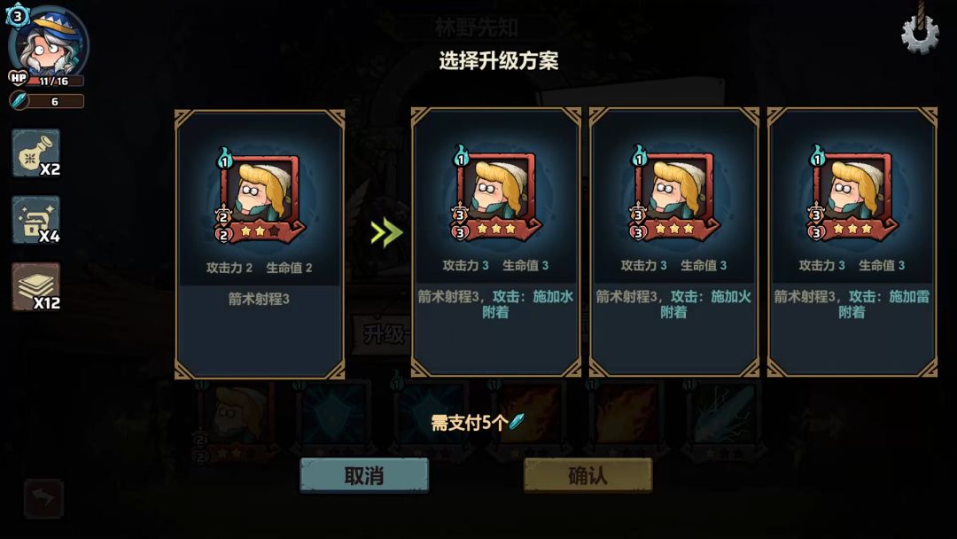
Task: Open the treasure chest item x4
Action: point(36,220)
